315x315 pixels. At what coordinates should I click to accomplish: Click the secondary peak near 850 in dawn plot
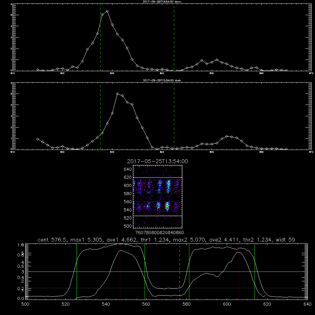[x=217, y=60]
